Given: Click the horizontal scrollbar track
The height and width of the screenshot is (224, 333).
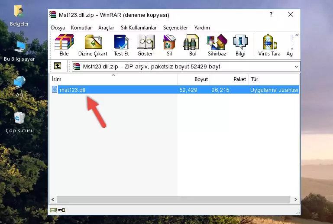Looking at the screenshot, I should pos(173,199).
